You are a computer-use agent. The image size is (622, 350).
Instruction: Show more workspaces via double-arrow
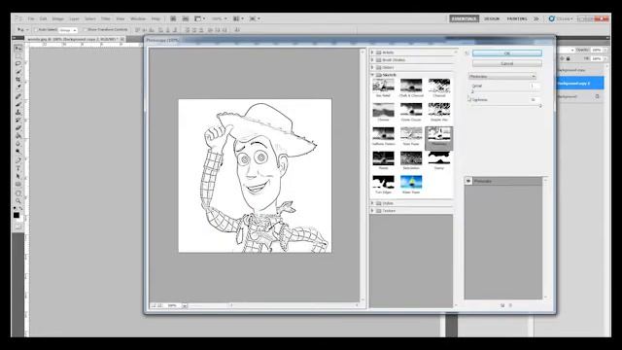tap(536, 18)
